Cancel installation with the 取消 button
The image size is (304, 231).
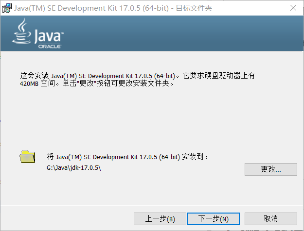pos(271,219)
